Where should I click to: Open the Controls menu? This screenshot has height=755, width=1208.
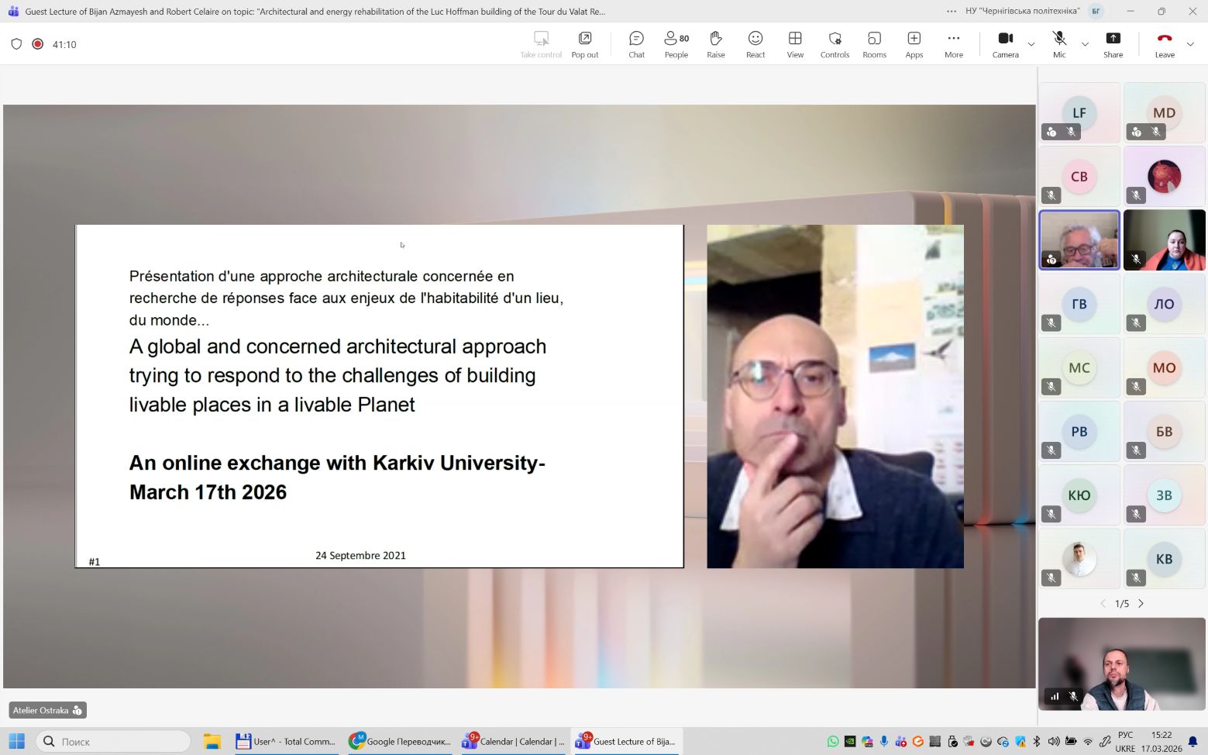tap(835, 44)
